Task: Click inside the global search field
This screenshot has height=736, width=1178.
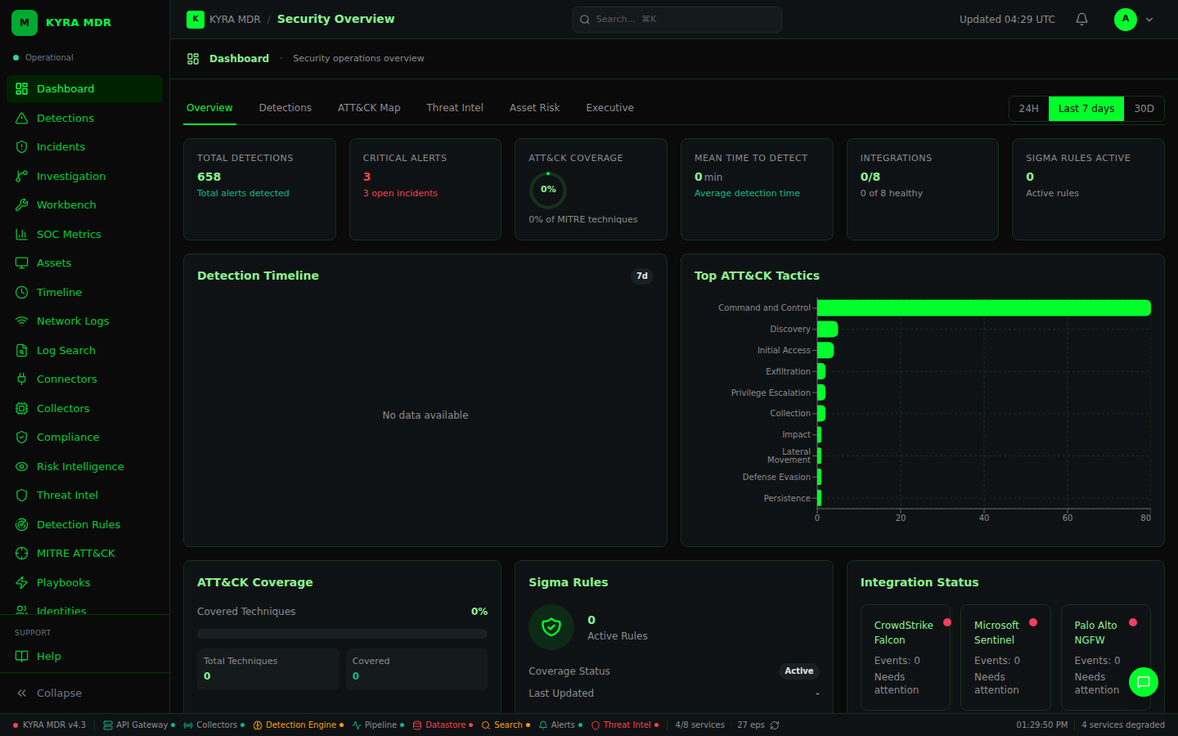Action: (x=677, y=18)
